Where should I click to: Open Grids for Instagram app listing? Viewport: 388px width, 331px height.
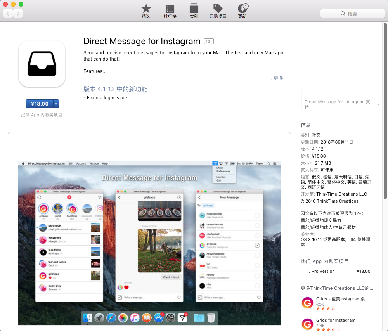pos(336,320)
